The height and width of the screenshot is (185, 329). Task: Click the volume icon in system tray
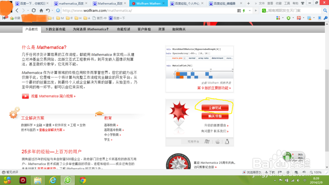pyautogui.click(x=298, y=180)
